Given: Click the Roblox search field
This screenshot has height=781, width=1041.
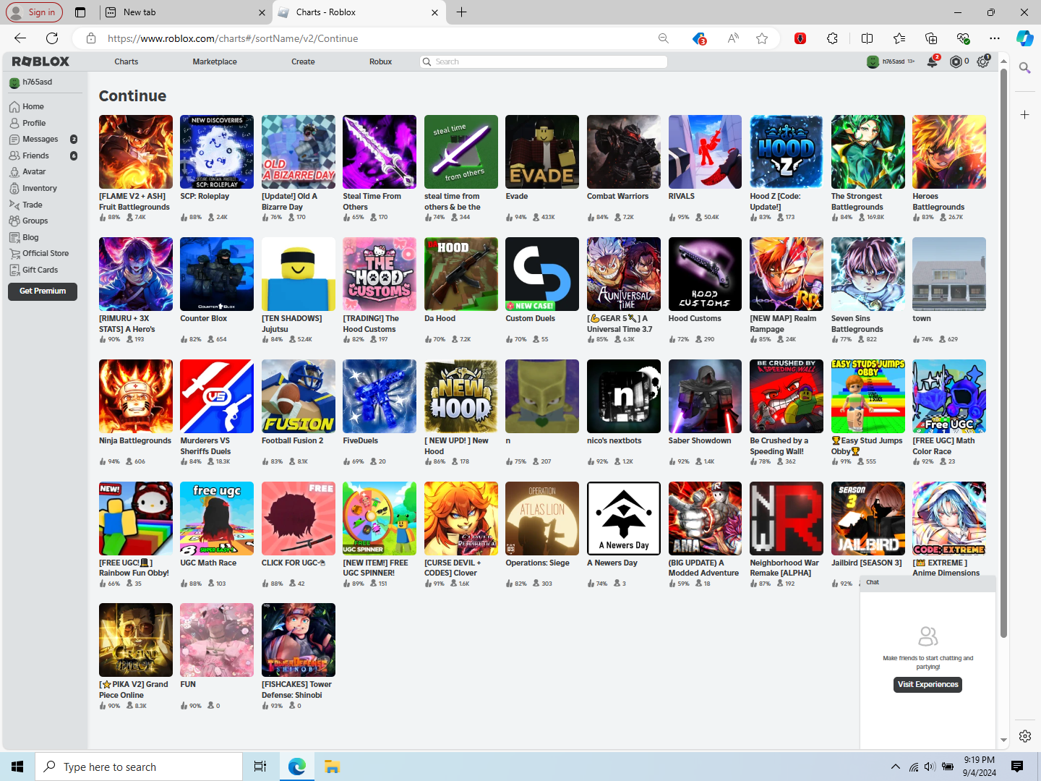Looking at the screenshot, I should pos(544,61).
